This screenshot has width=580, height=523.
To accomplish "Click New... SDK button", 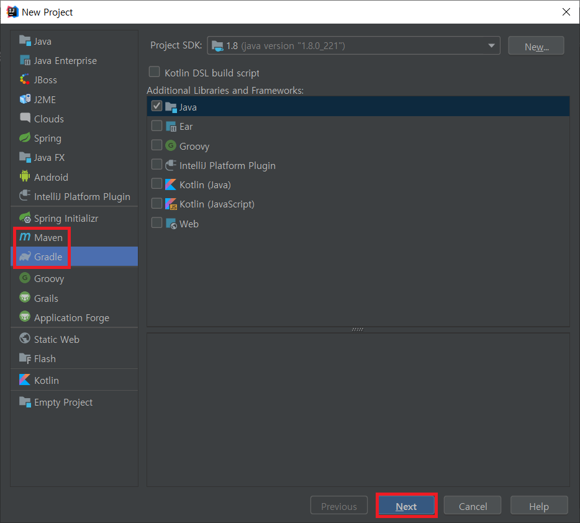I will (x=536, y=45).
